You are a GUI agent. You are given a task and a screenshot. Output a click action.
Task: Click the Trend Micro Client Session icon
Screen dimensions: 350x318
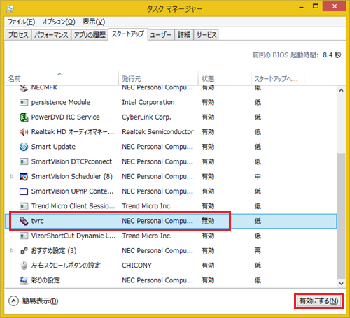pos(24,206)
